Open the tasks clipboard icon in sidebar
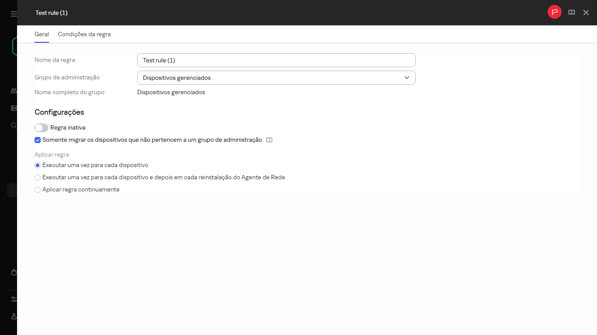This screenshot has height=335, width=597. point(13,272)
